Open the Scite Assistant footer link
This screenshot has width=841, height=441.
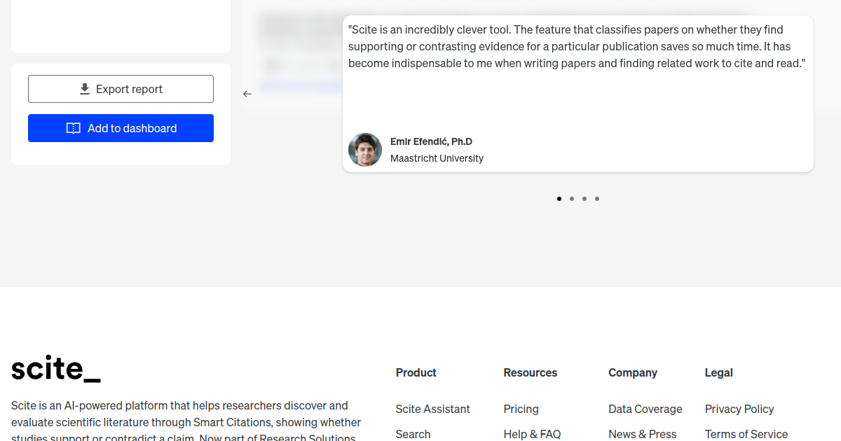point(432,409)
